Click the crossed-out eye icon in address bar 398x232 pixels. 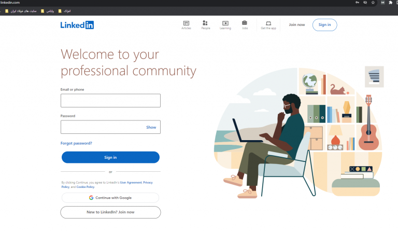point(365,3)
